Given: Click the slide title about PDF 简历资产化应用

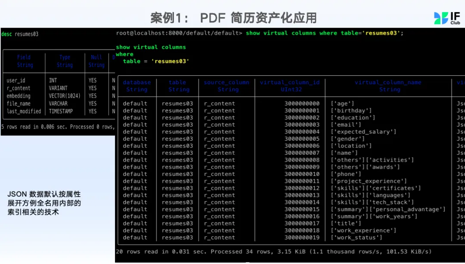Looking at the screenshot, I should tap(233, 18).
